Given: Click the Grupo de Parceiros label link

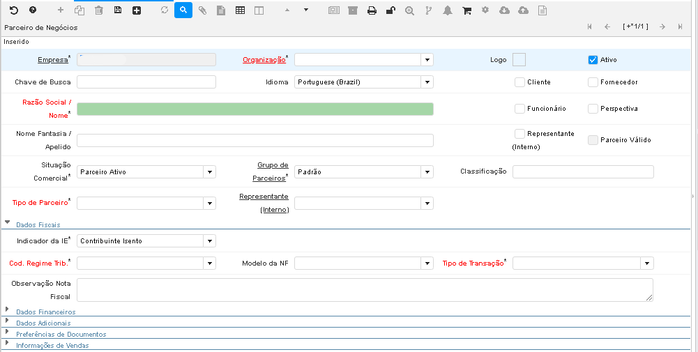Looking at the screenshot, I should click(272, 171).
